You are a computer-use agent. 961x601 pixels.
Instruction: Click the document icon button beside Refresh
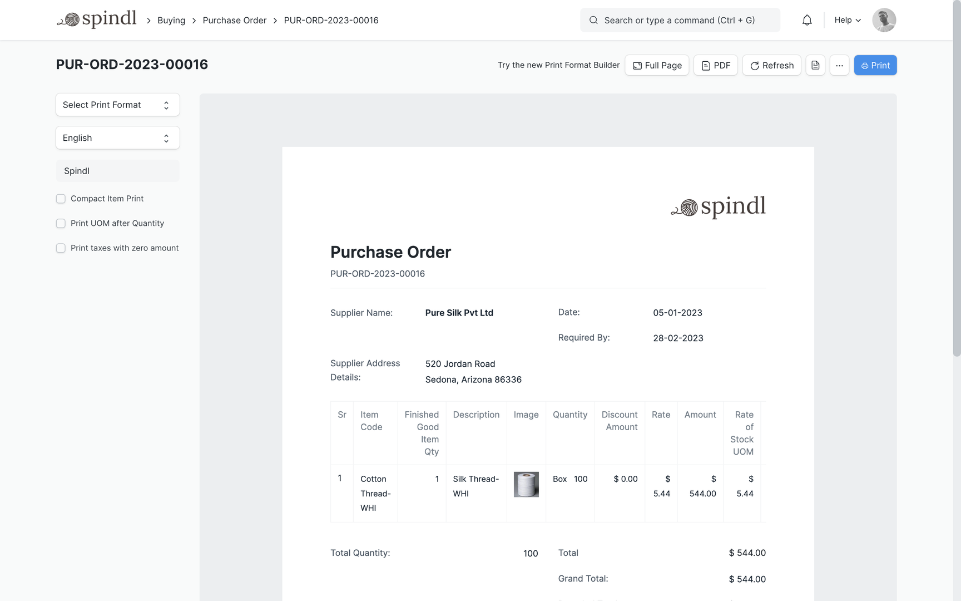(x=815, y=65)
